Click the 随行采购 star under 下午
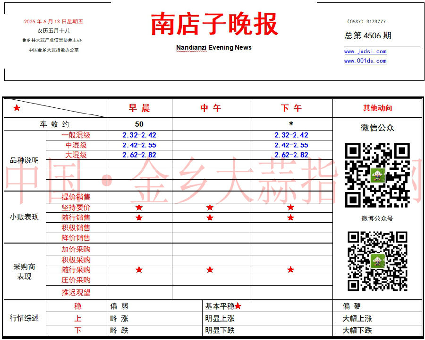Image resolution: width=425 pixels, height=340 pixels. pos(290,270)
